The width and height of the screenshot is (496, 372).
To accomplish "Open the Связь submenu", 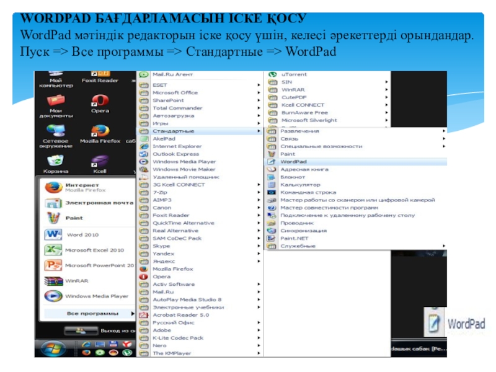I will click(x=356, y=138).
